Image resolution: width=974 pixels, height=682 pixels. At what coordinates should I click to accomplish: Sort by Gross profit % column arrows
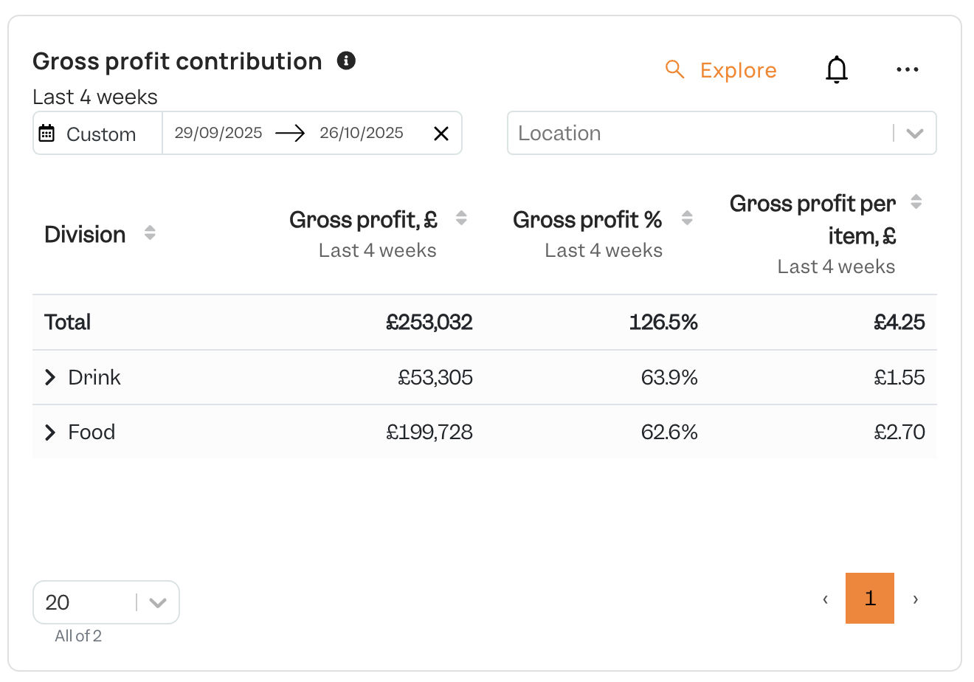687,218
